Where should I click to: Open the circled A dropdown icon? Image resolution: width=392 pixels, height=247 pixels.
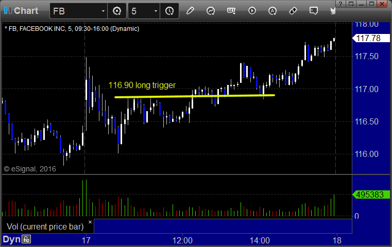272,11
